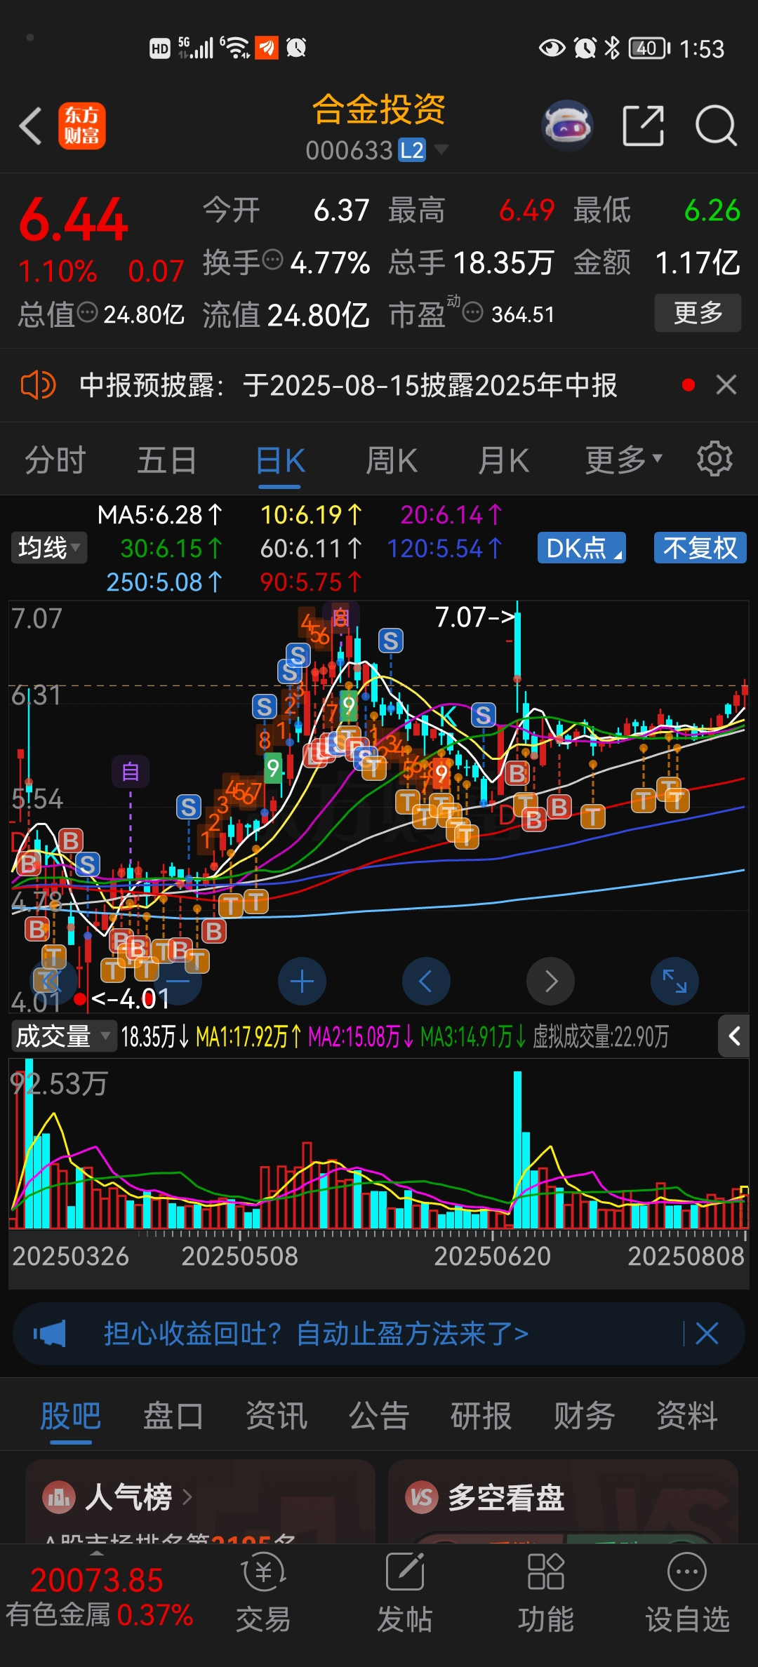
Task: Tap battery indicator in status bar
Action: pyautogui.click(x=649, y=48)
